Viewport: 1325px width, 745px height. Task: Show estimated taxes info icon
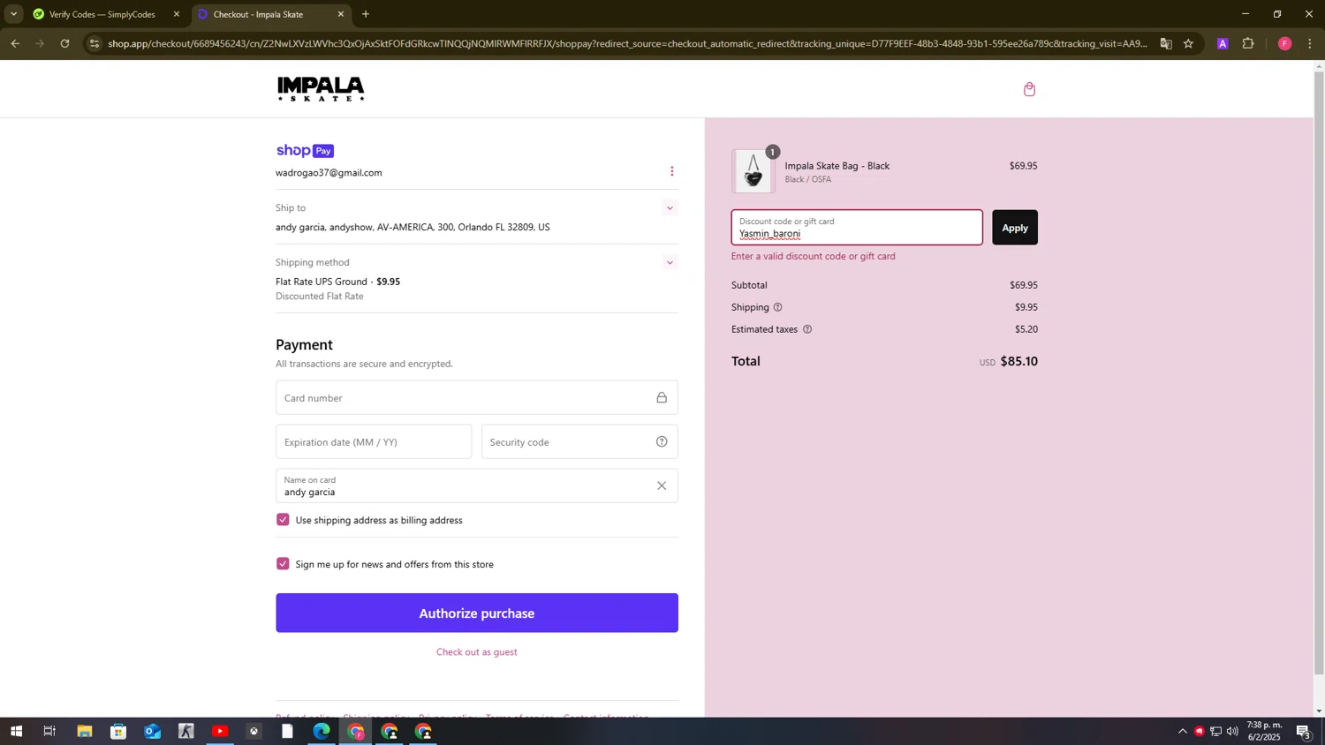(x=806, y=329)
